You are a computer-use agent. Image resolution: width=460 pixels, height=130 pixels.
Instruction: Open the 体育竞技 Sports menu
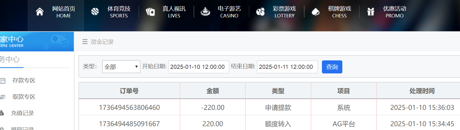click(119, 12)
